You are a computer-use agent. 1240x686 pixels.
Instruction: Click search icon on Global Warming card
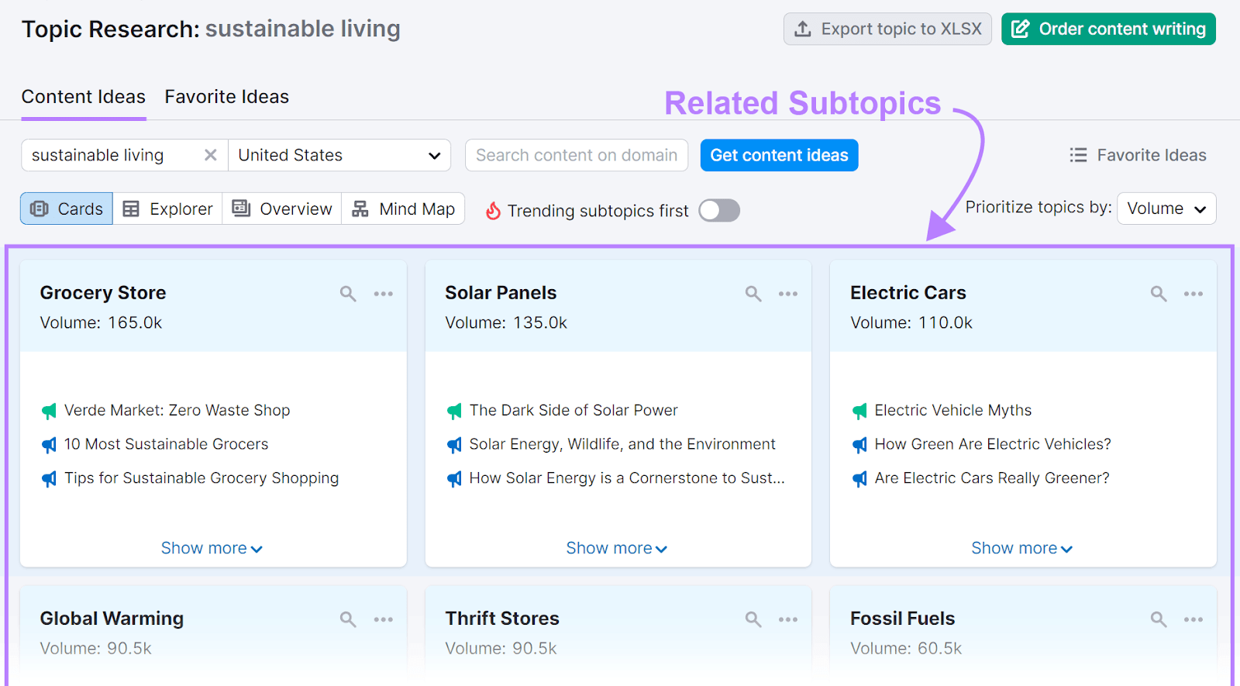click(x=348, y=619)
